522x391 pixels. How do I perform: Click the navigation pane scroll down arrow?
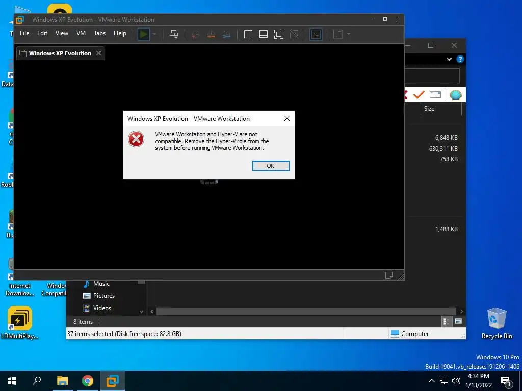142,312
